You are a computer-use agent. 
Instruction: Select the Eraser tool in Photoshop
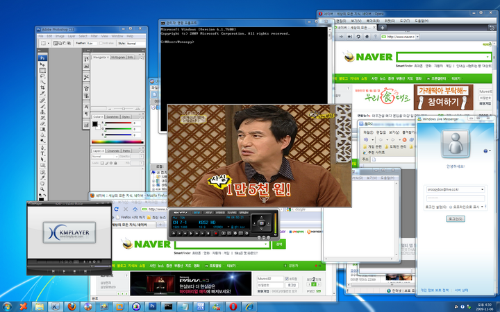pyautogui.click(x=42, y=123)
